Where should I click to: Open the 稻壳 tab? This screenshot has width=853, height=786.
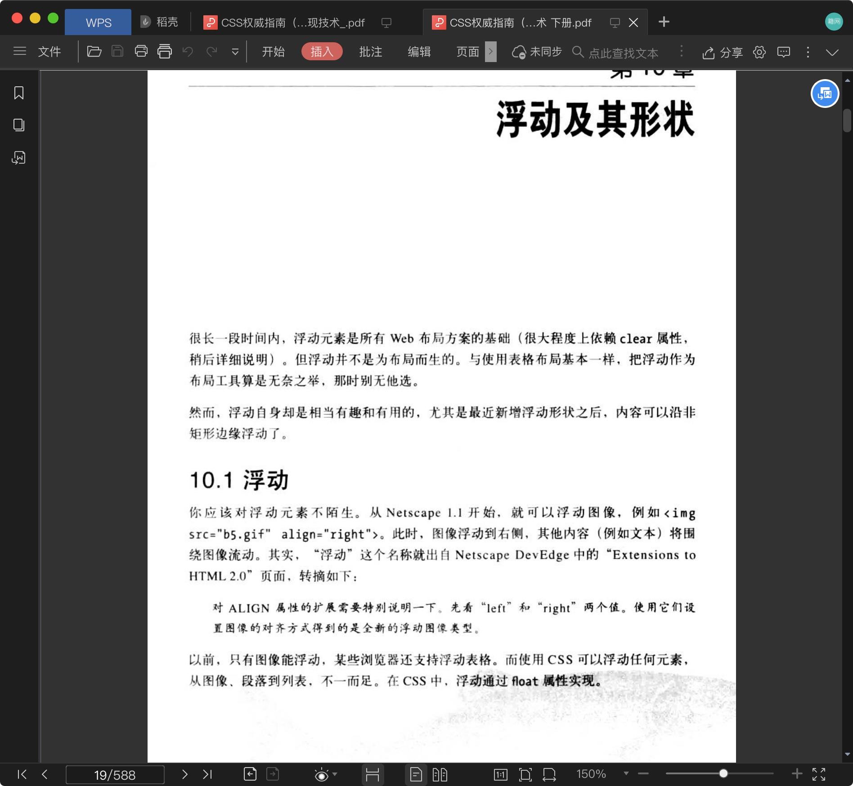click(x=159, y=22)
